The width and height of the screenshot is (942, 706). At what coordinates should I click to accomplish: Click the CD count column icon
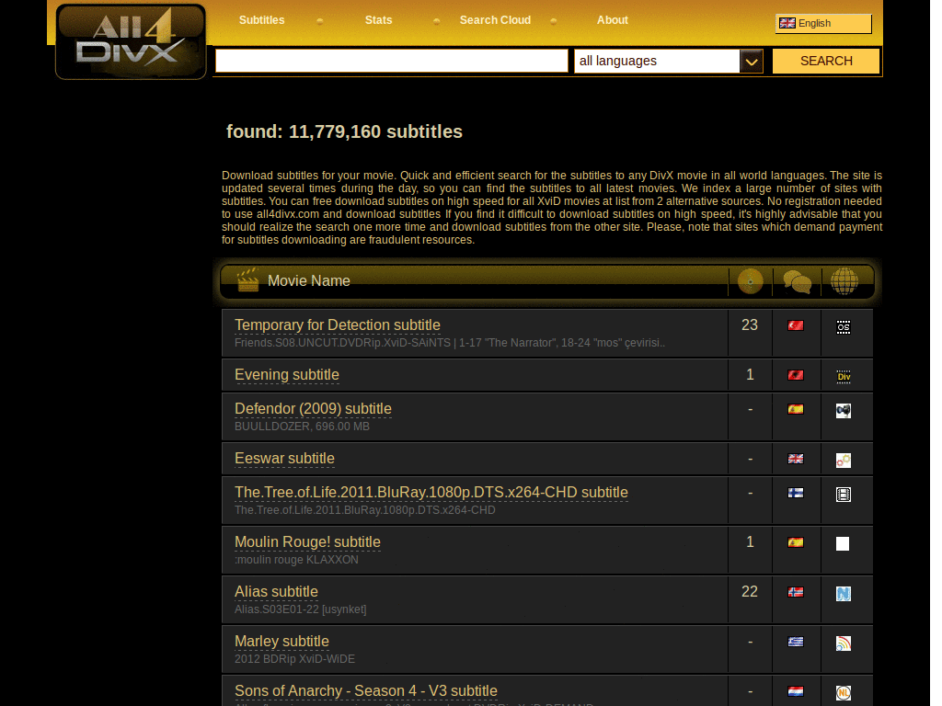coord(750,281)
